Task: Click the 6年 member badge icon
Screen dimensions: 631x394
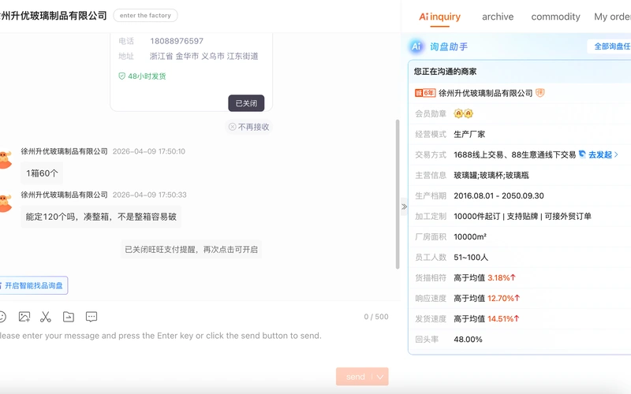Action: [x=425, y=93]
